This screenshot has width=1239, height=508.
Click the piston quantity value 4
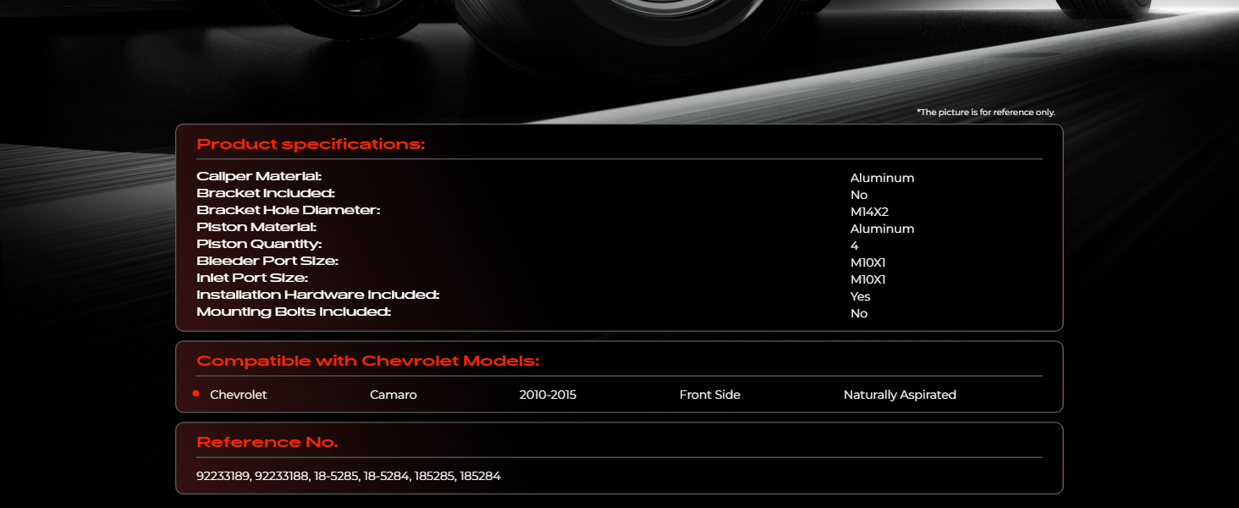pyautogui.click(x=854, y=246)
